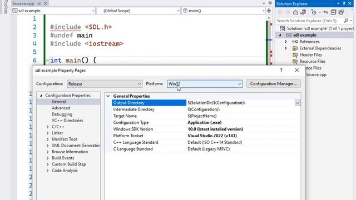Select Windows SDK Version property row
The width and height of the screenshot is (356, 200).
pos(206,129)
